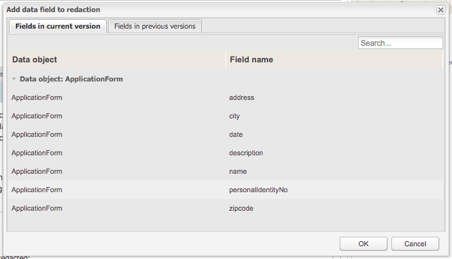
Task: Close the Add data field dialog
Action: [x=441, y=10]
